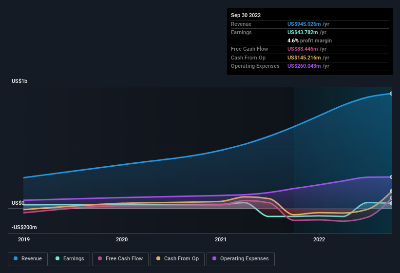This screenshot has width=400, height=273.
Task: Click the US$260.043m operating expenses value
Action: [304, 66]
